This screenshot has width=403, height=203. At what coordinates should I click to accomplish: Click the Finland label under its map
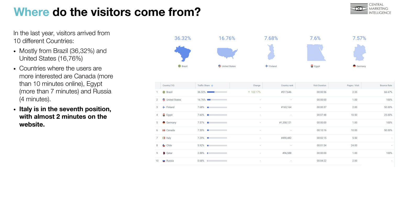pyautogui.click(x=273, y=66)
